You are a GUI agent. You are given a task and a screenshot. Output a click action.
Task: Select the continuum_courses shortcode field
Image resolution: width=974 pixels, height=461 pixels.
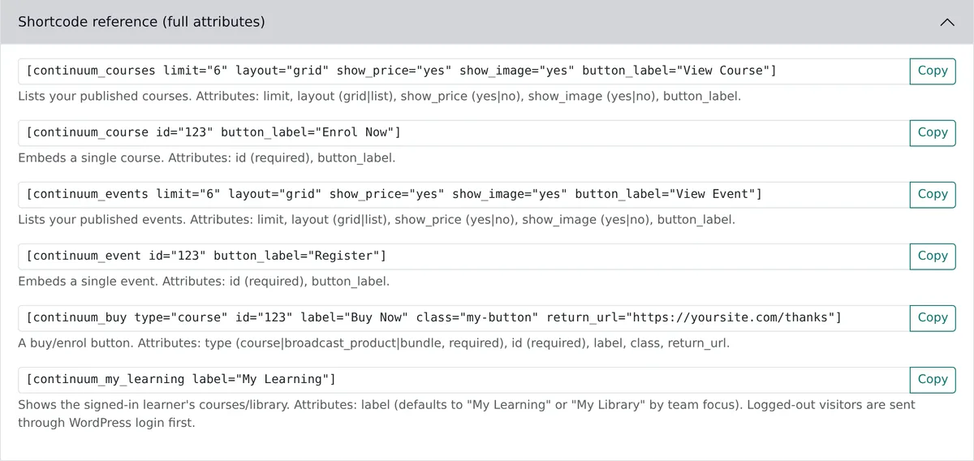(463, 71)
